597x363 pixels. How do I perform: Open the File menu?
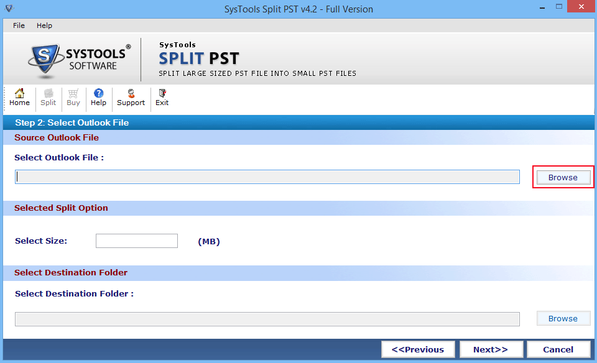point(19,25)
